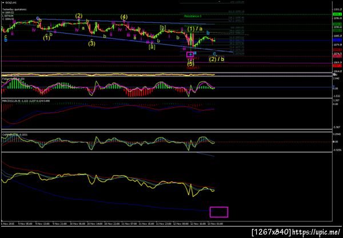Image resolution: width=343 pixels, height=238 pixels.
Task: Click the "(1) / a" wave label
Action: pyautogui.click(x=195, y=29)
